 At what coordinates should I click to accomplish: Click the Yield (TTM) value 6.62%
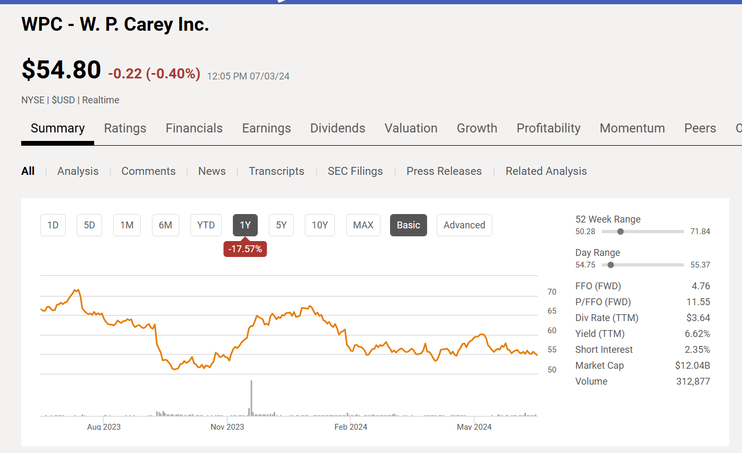tap(698, 334)
